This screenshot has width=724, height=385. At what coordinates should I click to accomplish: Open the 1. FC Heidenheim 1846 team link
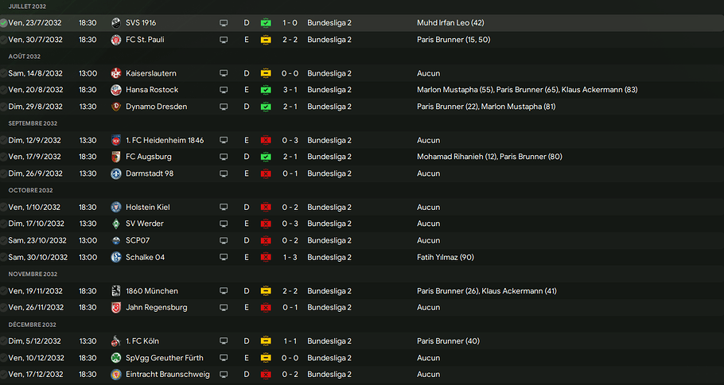pos(165,140)
